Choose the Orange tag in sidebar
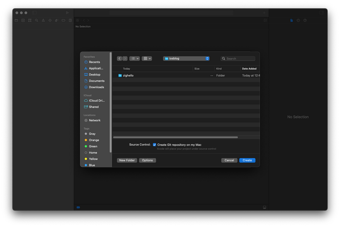This screenshot has height=227, width=340. [94, 140]
